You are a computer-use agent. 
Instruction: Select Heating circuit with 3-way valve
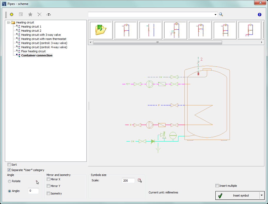point(41,35)
